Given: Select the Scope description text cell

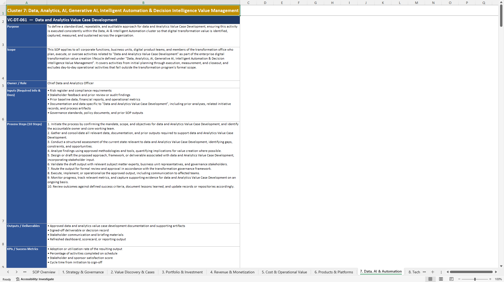Looking at the screenshot, I should point(143,64).
